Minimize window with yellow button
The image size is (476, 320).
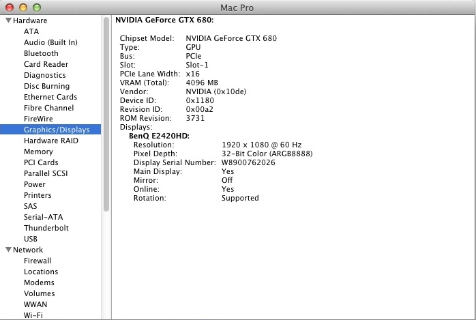(x=23, y=8)
